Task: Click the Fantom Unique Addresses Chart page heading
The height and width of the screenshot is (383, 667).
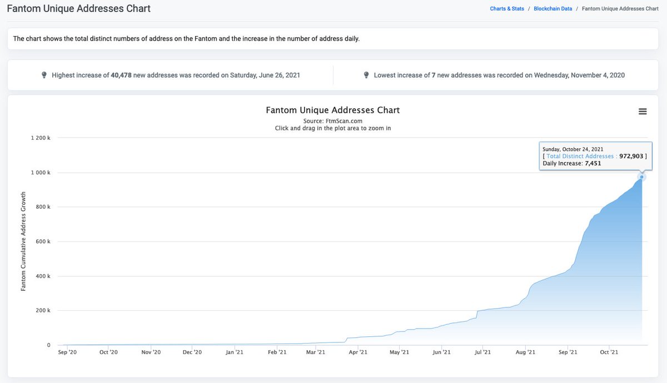Action: click(x=78, y=9)
